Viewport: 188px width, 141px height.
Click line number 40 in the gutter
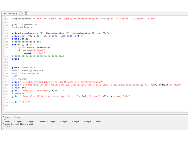click(6, 105)
